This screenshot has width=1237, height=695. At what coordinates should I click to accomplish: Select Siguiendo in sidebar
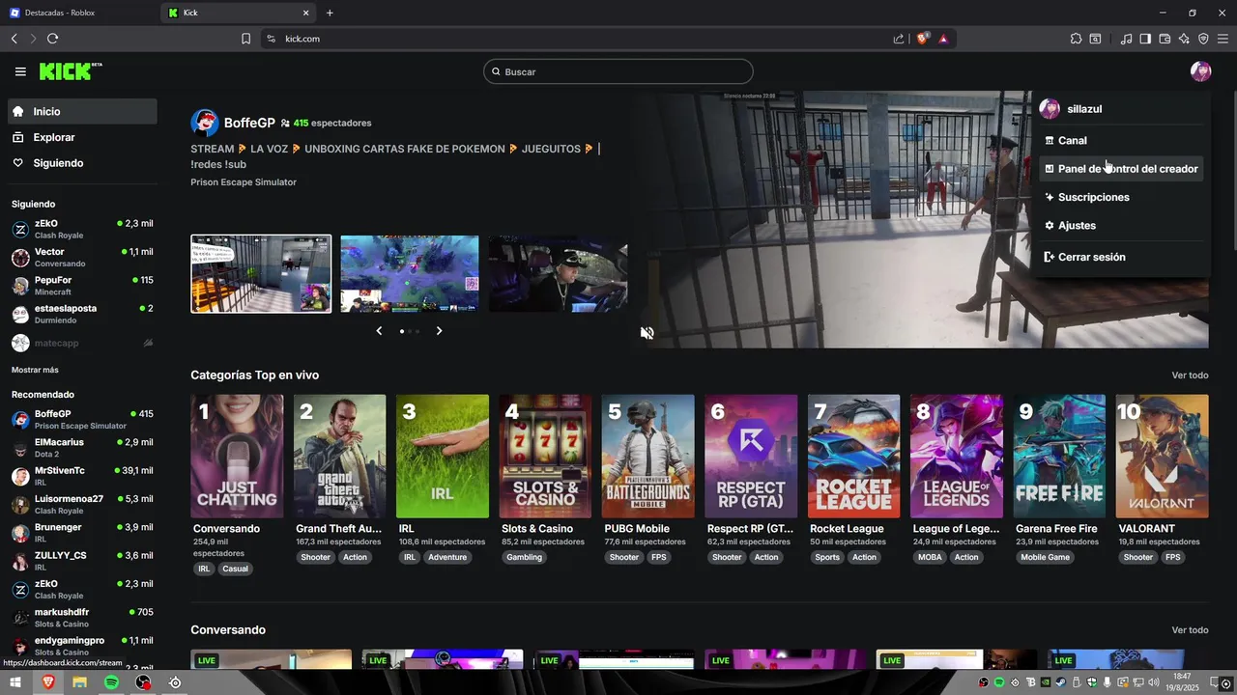pyautogui.click(x=82, y=163)
